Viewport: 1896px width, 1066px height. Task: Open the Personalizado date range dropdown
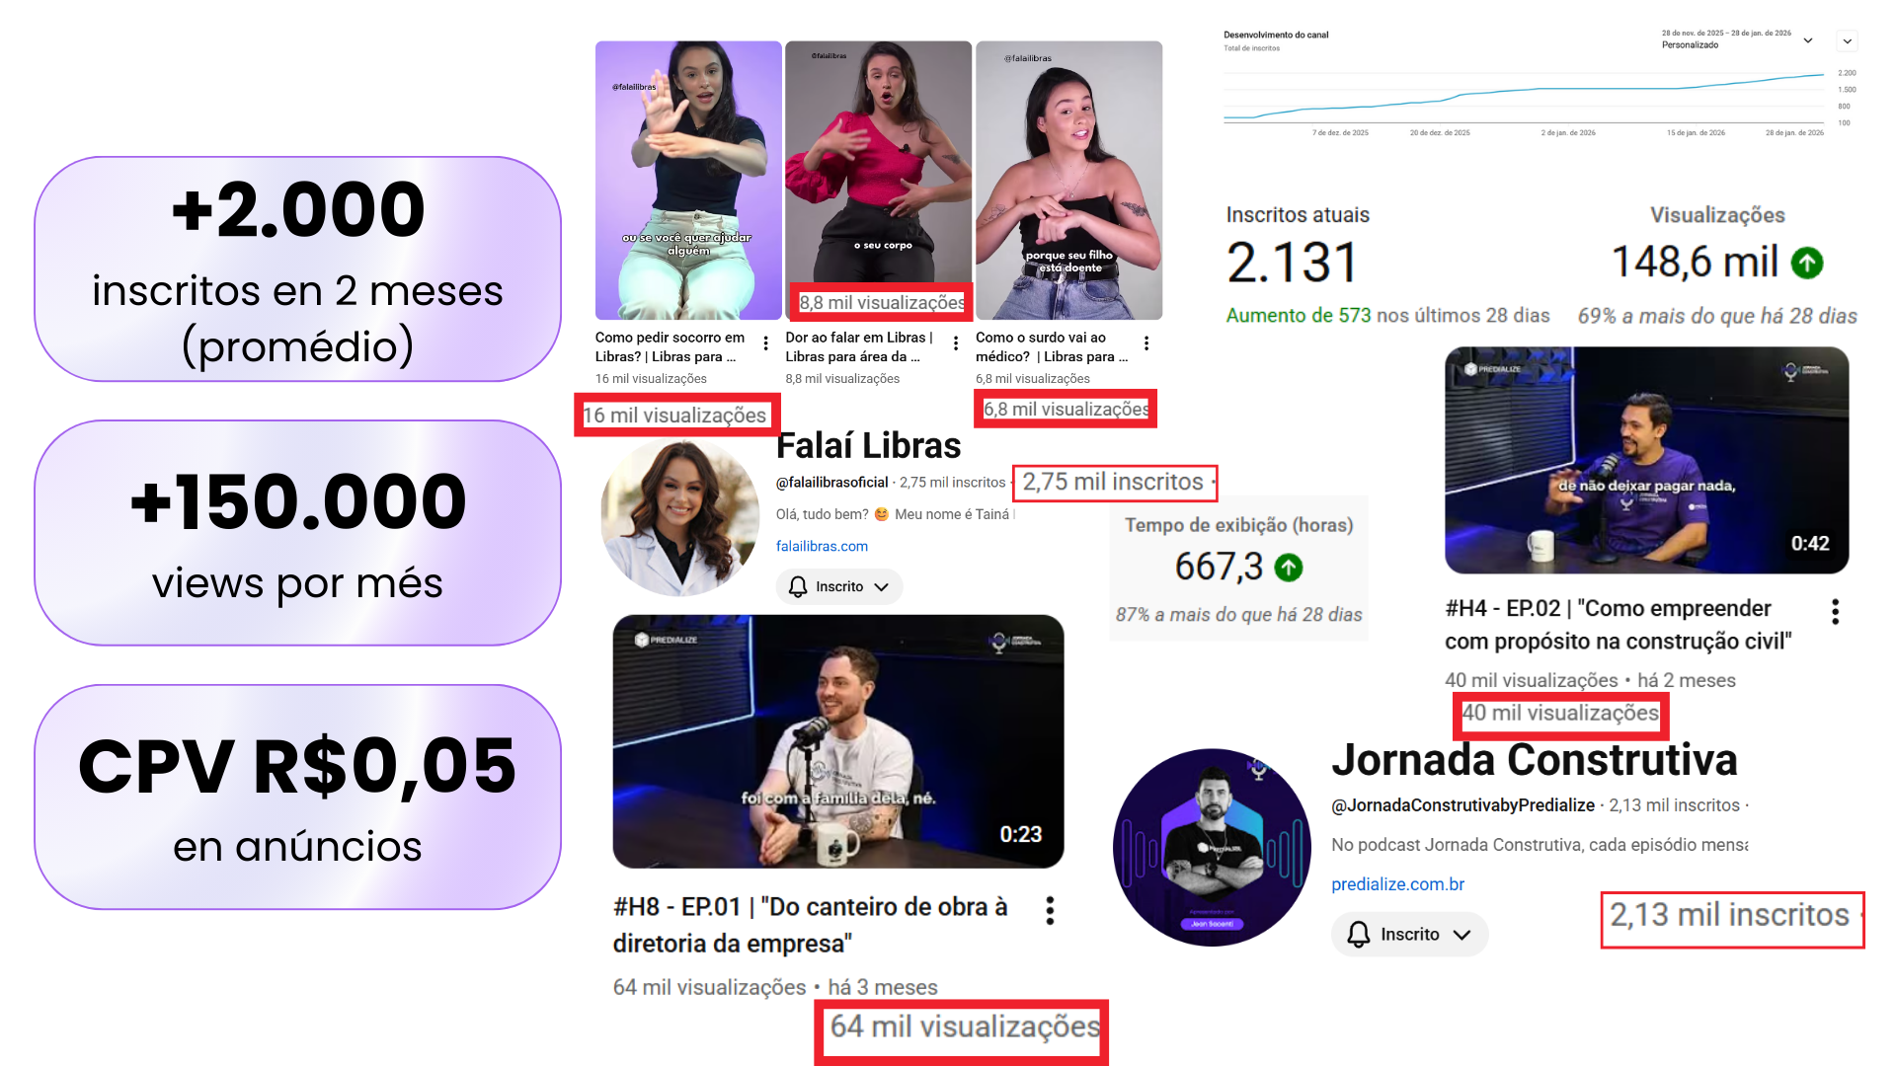pyautogui.click(x=1739, y=39)
